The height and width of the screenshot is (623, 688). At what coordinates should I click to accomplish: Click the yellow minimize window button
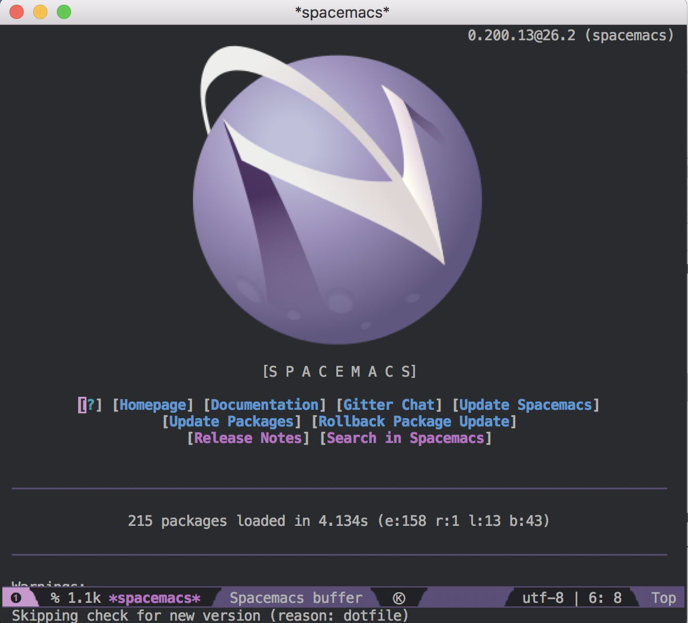pos(40,12)
